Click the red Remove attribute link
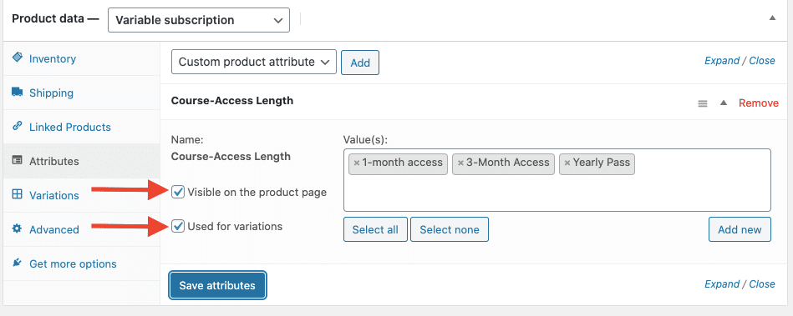 click(759, 103)
